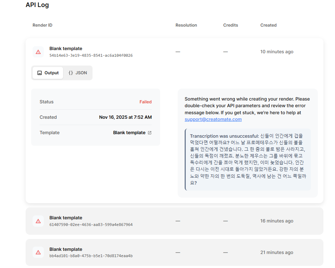Click warning icon of render 61407590
The image size is (335, 268).
(x=38, y=221)
